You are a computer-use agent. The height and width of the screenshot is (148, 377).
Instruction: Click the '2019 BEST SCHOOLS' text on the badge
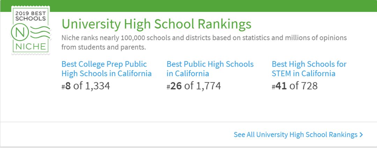pyautogui.click(x=30, y=16)
